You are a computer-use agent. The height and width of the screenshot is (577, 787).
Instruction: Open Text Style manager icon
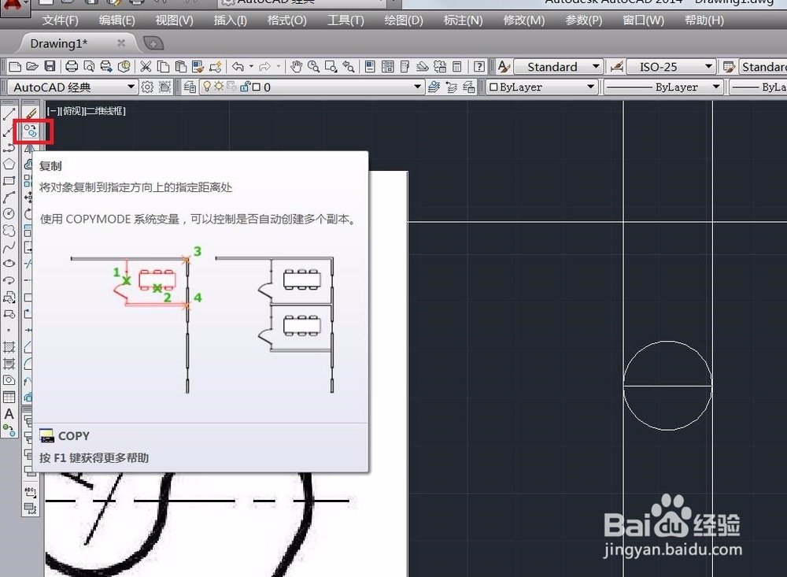(504, 66)
